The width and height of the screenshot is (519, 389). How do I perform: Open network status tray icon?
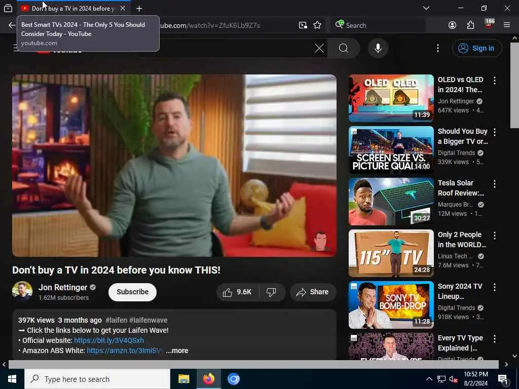pos(441,379)
